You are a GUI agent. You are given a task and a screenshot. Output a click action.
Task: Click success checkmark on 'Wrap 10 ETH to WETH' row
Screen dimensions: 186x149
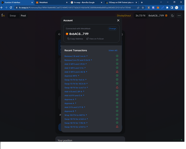pos(117,115)
